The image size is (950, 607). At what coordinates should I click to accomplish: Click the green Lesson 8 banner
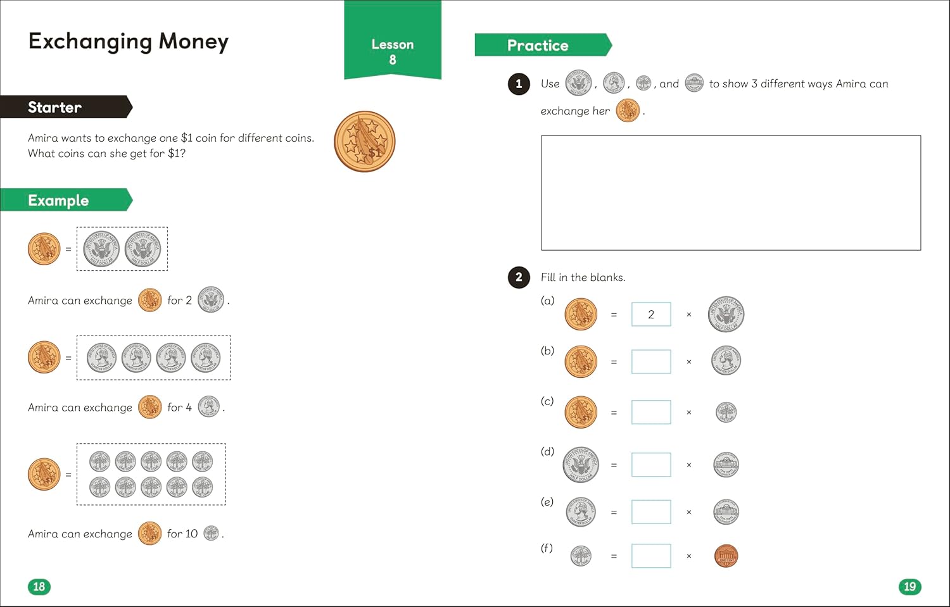(393, 40)
